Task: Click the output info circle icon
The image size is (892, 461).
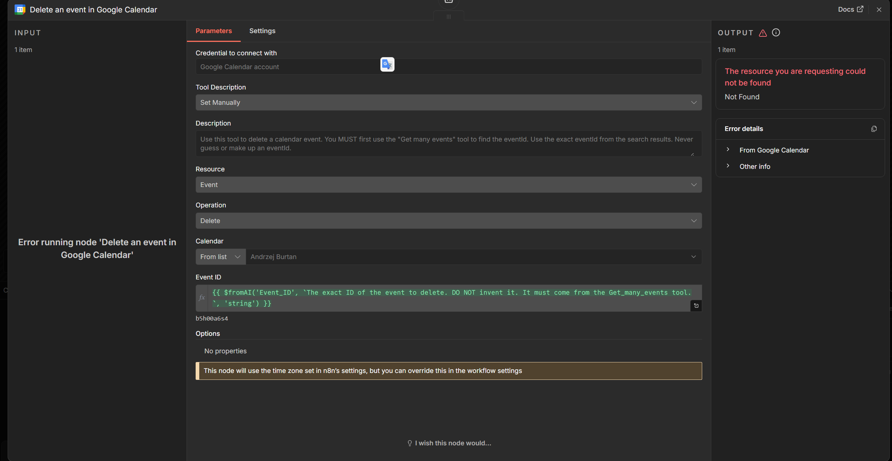Action: tap(776, 33)
